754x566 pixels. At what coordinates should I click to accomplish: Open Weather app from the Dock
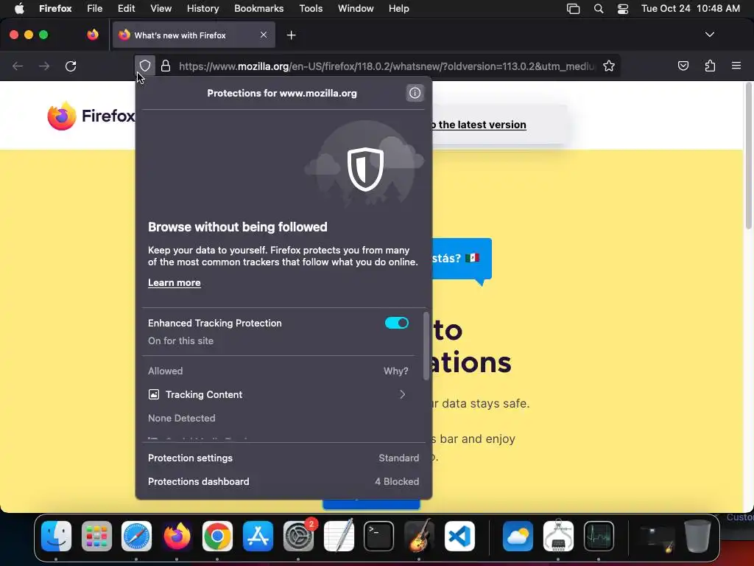pyautogui.click(x=518, y=536)
